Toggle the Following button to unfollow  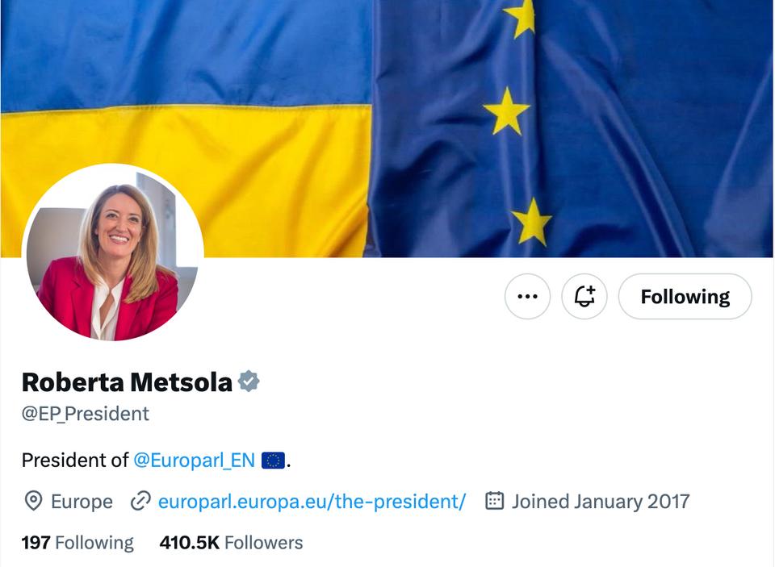click(x=685, y=296)
